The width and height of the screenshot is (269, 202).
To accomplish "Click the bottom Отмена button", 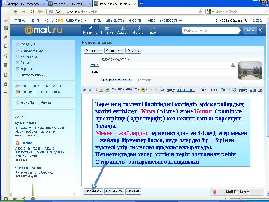I will click(133, 191).
